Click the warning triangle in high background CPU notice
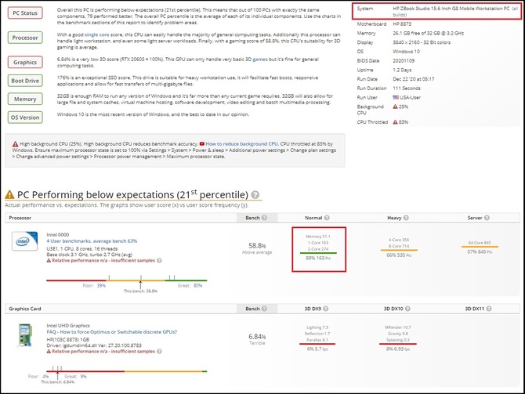This screenshot has height=394, width=525. coord(16,144)
